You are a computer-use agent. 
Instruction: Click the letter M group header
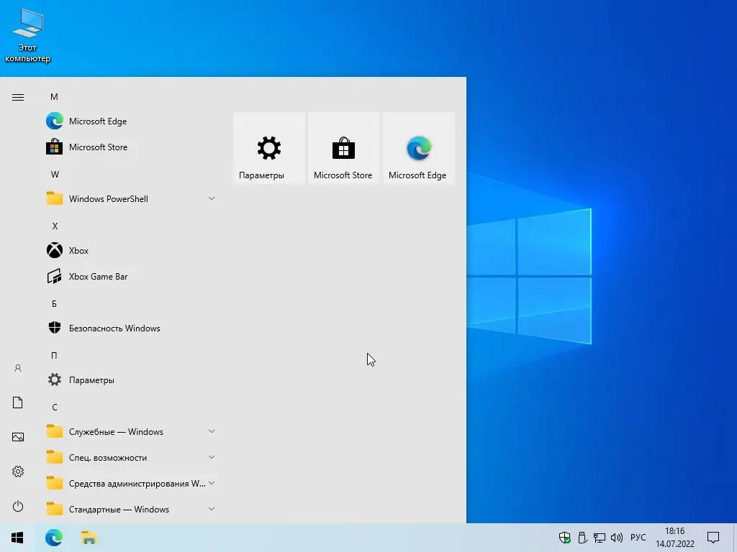[54, 97]
